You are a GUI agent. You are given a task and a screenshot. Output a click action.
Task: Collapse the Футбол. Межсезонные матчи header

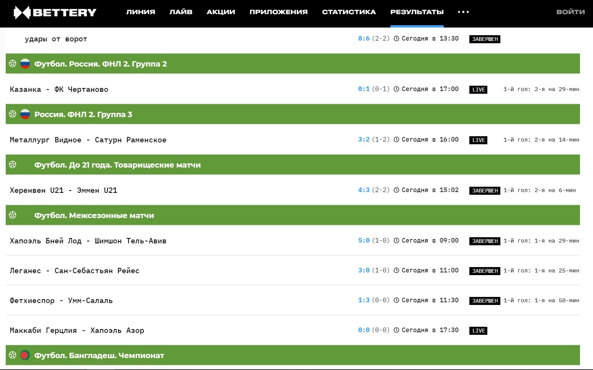[x=293, y=215]
